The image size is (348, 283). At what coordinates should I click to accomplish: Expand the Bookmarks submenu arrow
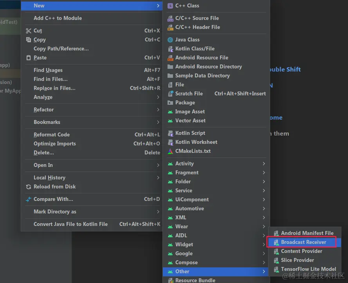158,122
